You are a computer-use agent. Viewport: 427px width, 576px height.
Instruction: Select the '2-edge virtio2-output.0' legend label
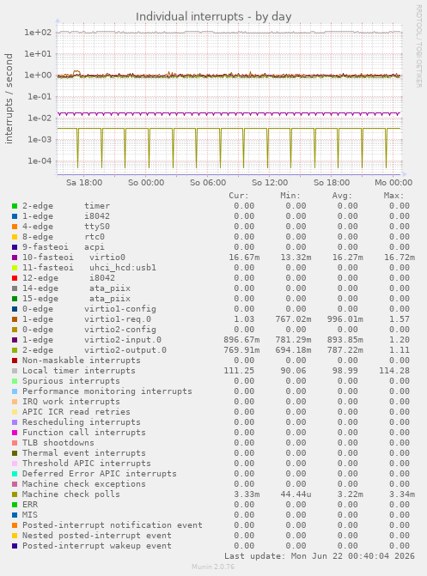[x=95, y=350]
